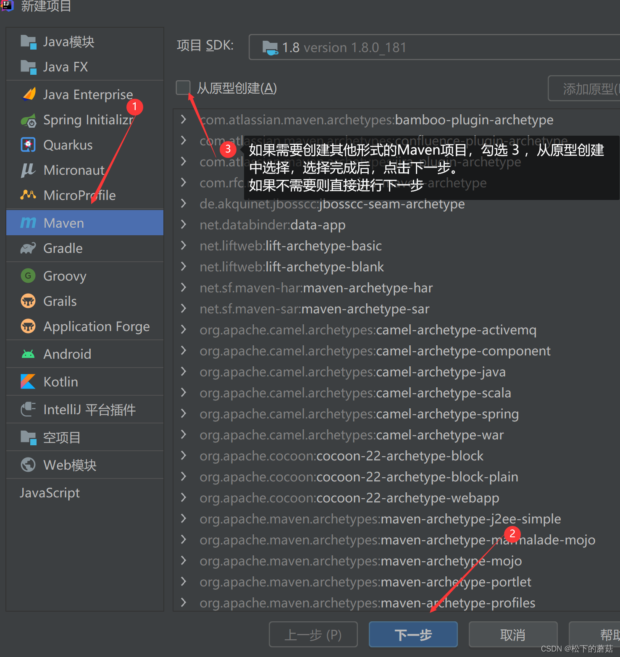Click the MicroProfile icon

click(28, 195)
